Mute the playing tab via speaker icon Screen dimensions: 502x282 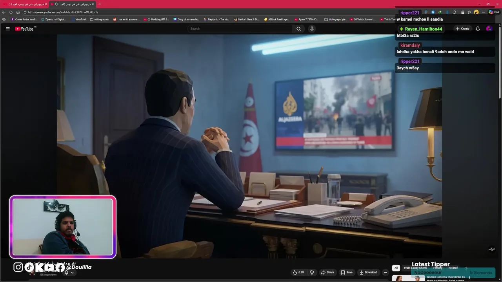click(56, 4)
